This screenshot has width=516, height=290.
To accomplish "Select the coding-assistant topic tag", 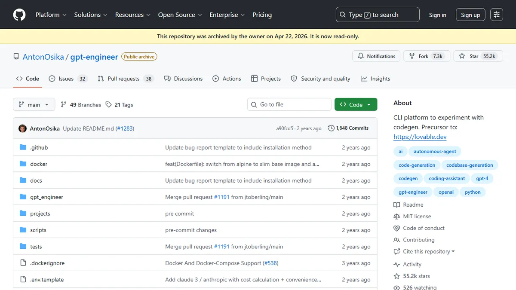I will pos(447,178).
